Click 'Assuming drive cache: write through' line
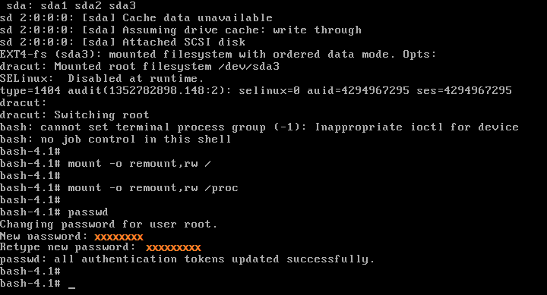 tap(181, 30)
